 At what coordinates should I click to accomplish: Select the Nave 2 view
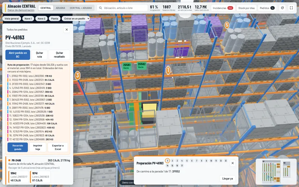(x=41, y=18)
